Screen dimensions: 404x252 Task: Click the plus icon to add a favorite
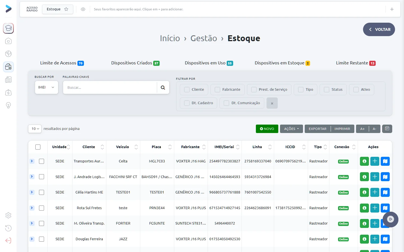[392, 9]
